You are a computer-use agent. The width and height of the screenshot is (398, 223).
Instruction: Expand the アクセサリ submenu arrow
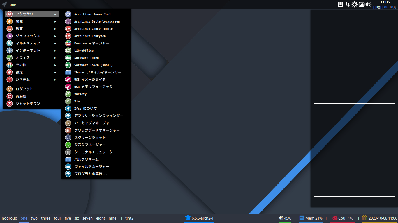pos(55,14)
